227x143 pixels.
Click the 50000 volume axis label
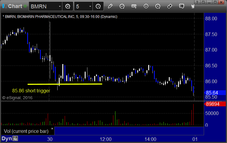[212, 113]
